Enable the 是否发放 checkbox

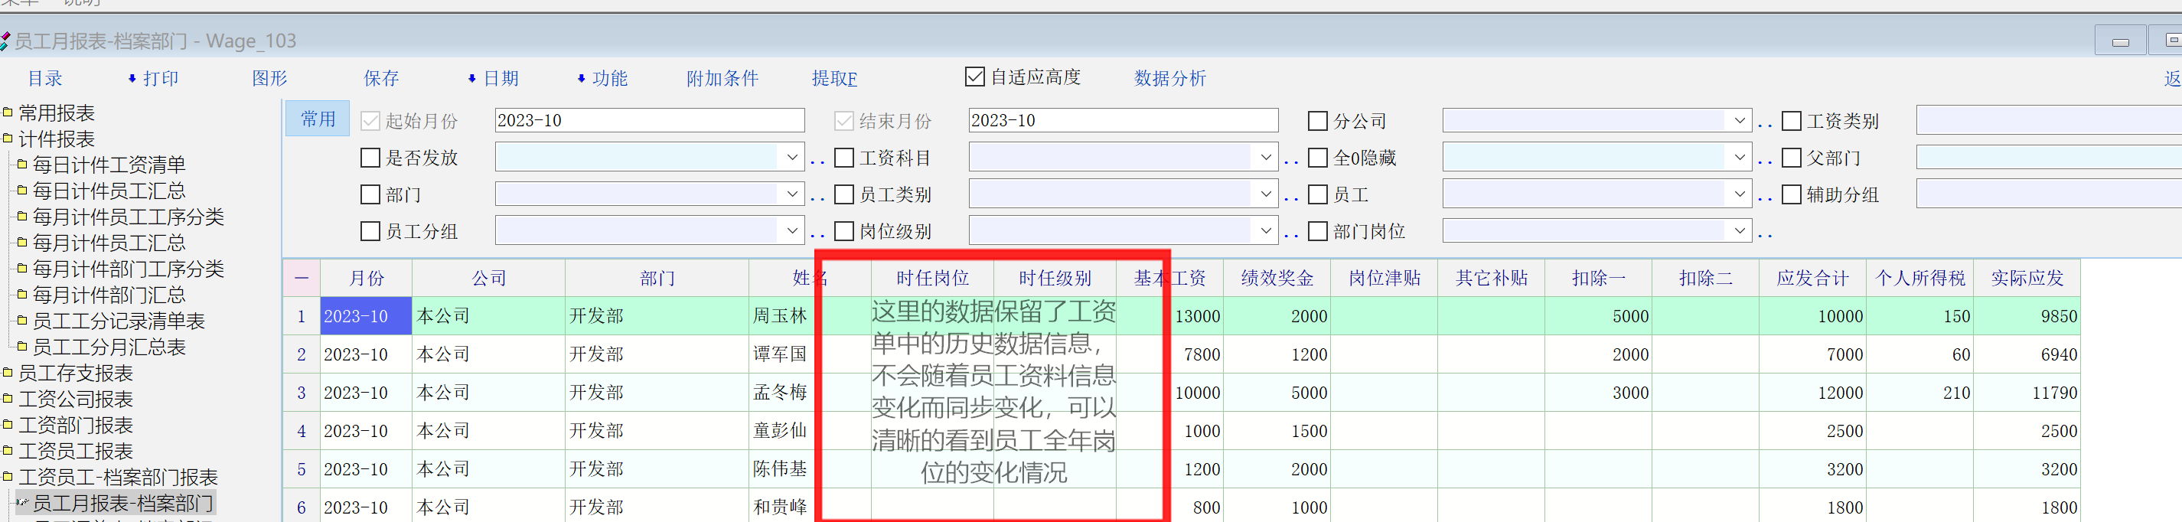point(370,158)
